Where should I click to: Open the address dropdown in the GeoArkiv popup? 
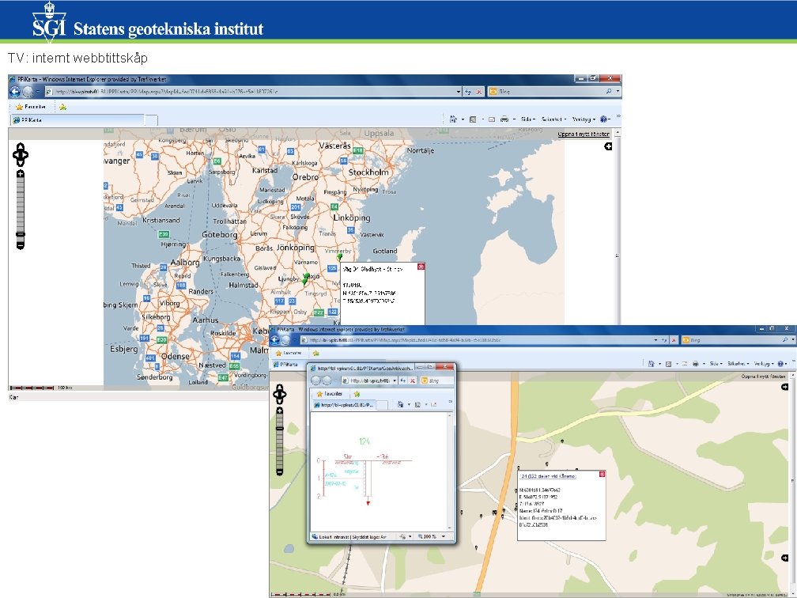pyautogui.click(x=395, y=380)
